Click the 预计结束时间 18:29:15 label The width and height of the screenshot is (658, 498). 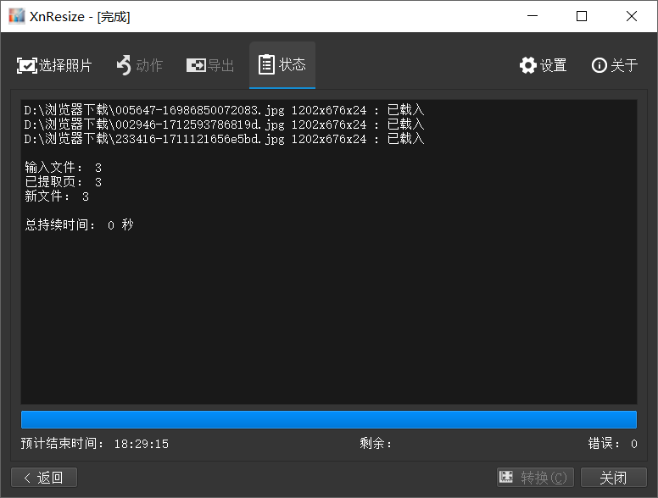(95, 444)
